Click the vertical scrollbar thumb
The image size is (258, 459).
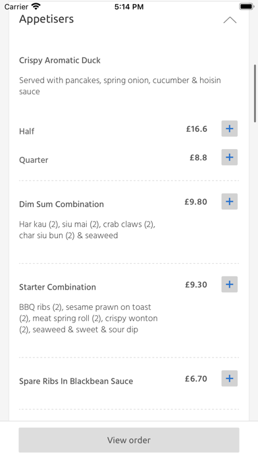pos(255,94)
